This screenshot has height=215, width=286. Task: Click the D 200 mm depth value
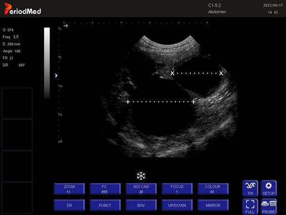11,44
